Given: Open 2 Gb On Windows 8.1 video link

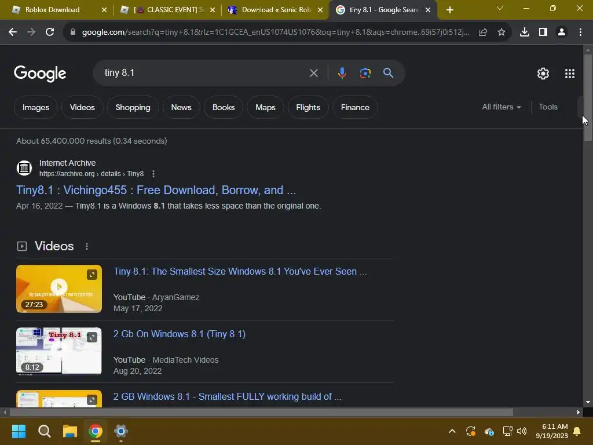Looking at the screenshot, I should (180, 334).
